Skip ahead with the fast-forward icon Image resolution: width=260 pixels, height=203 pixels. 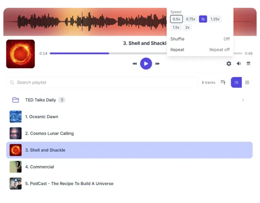(x=157, y=64)
